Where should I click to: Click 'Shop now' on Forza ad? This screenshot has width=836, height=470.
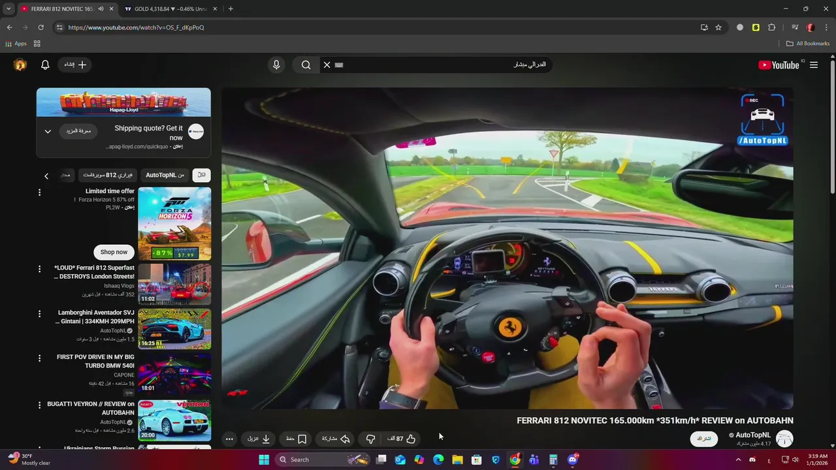pyautogui.click(x=114, y=252)
